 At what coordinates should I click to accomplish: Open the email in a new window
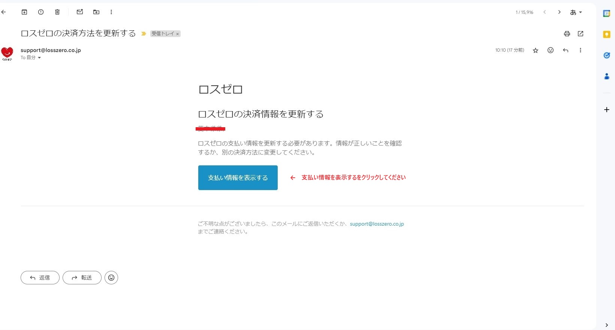point(581,34)
